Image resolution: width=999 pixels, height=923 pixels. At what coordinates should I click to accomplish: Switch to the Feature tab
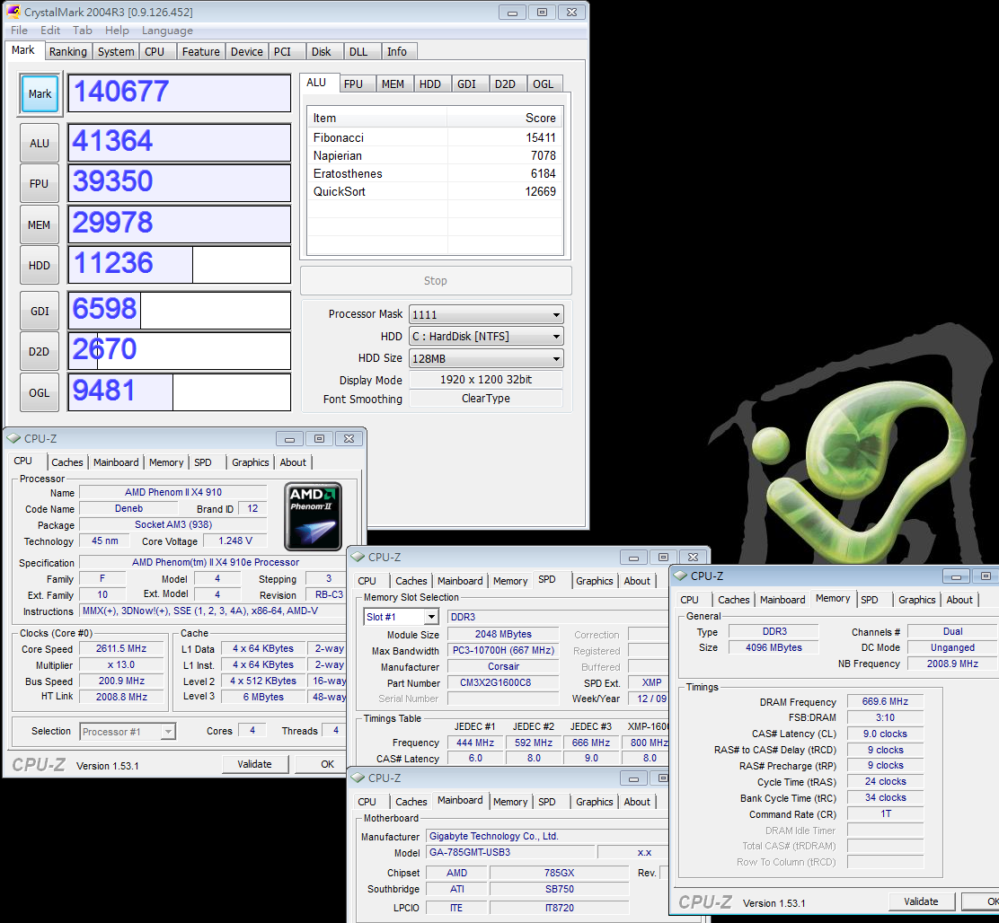(200, 51)
